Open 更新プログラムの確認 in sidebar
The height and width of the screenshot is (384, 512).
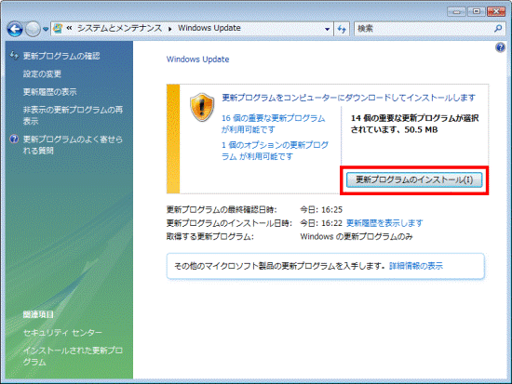click(x=61, y=56)
